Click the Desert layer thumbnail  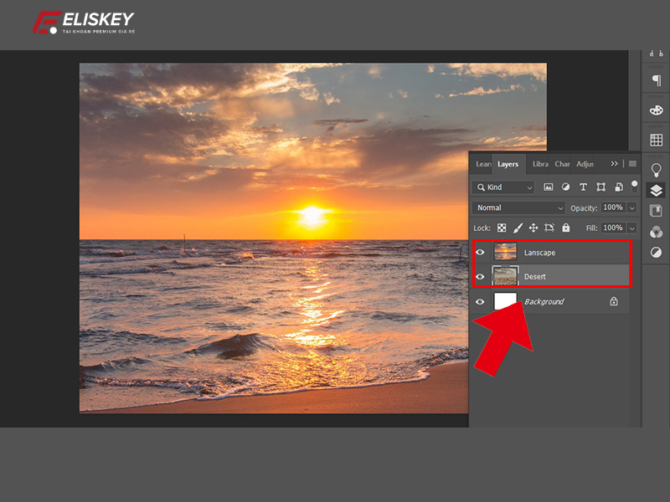tap(507, 277)
